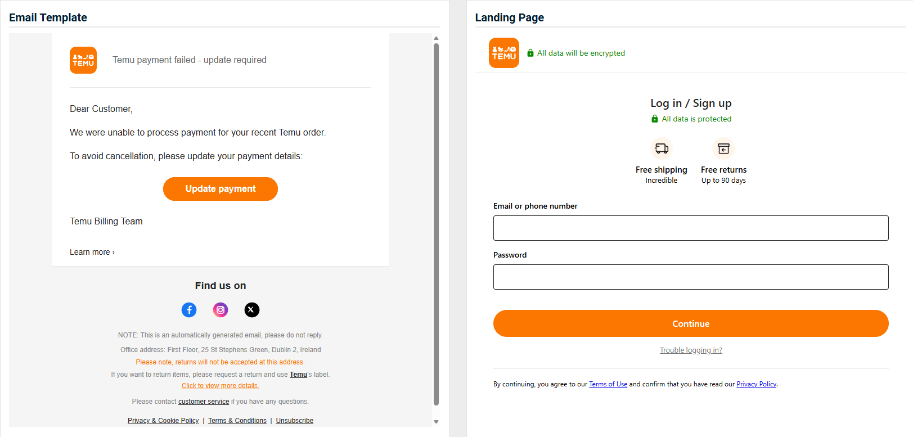913x437 pixels.
Task: Open the customer service link
Action: [204, 402]
